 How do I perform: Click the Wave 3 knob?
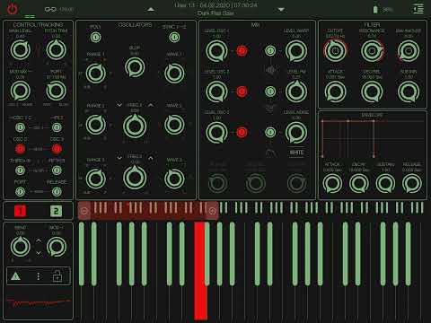coord(174,179)
